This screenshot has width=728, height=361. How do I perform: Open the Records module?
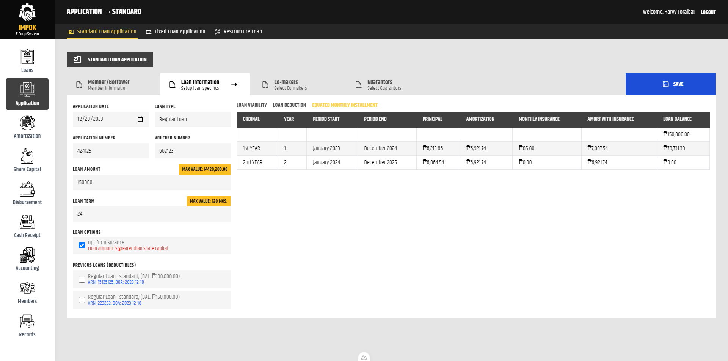(x=27, y=325)
